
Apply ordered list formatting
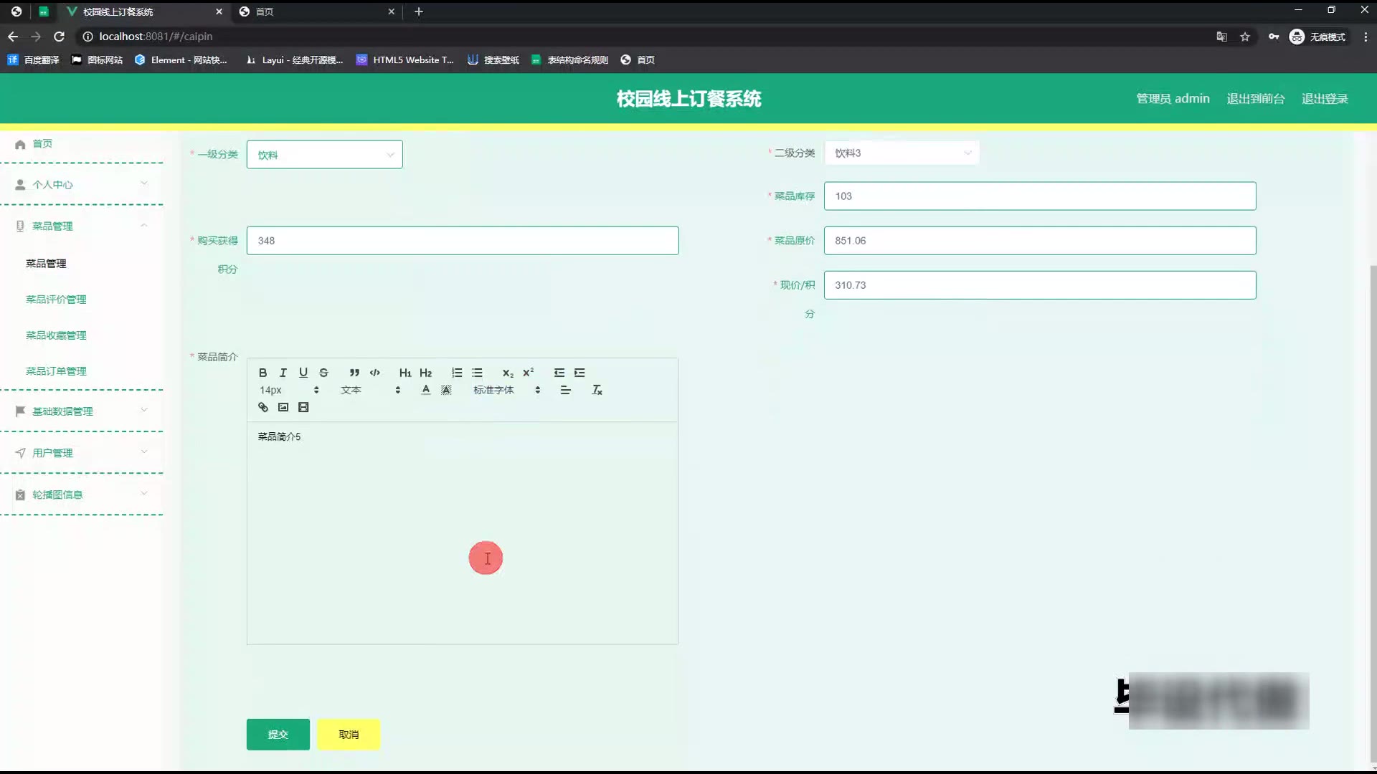click(457, 373)
